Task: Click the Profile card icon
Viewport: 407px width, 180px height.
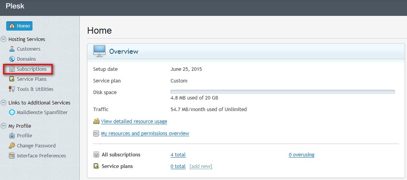Action: click(12, 136)
